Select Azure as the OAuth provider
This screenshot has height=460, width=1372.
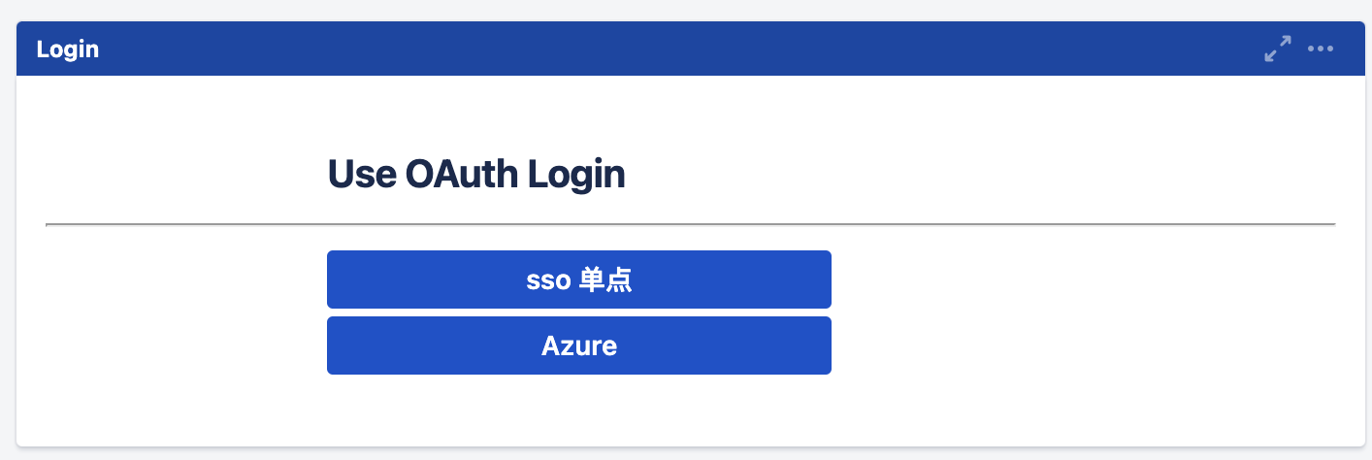[x=578, y=345]
